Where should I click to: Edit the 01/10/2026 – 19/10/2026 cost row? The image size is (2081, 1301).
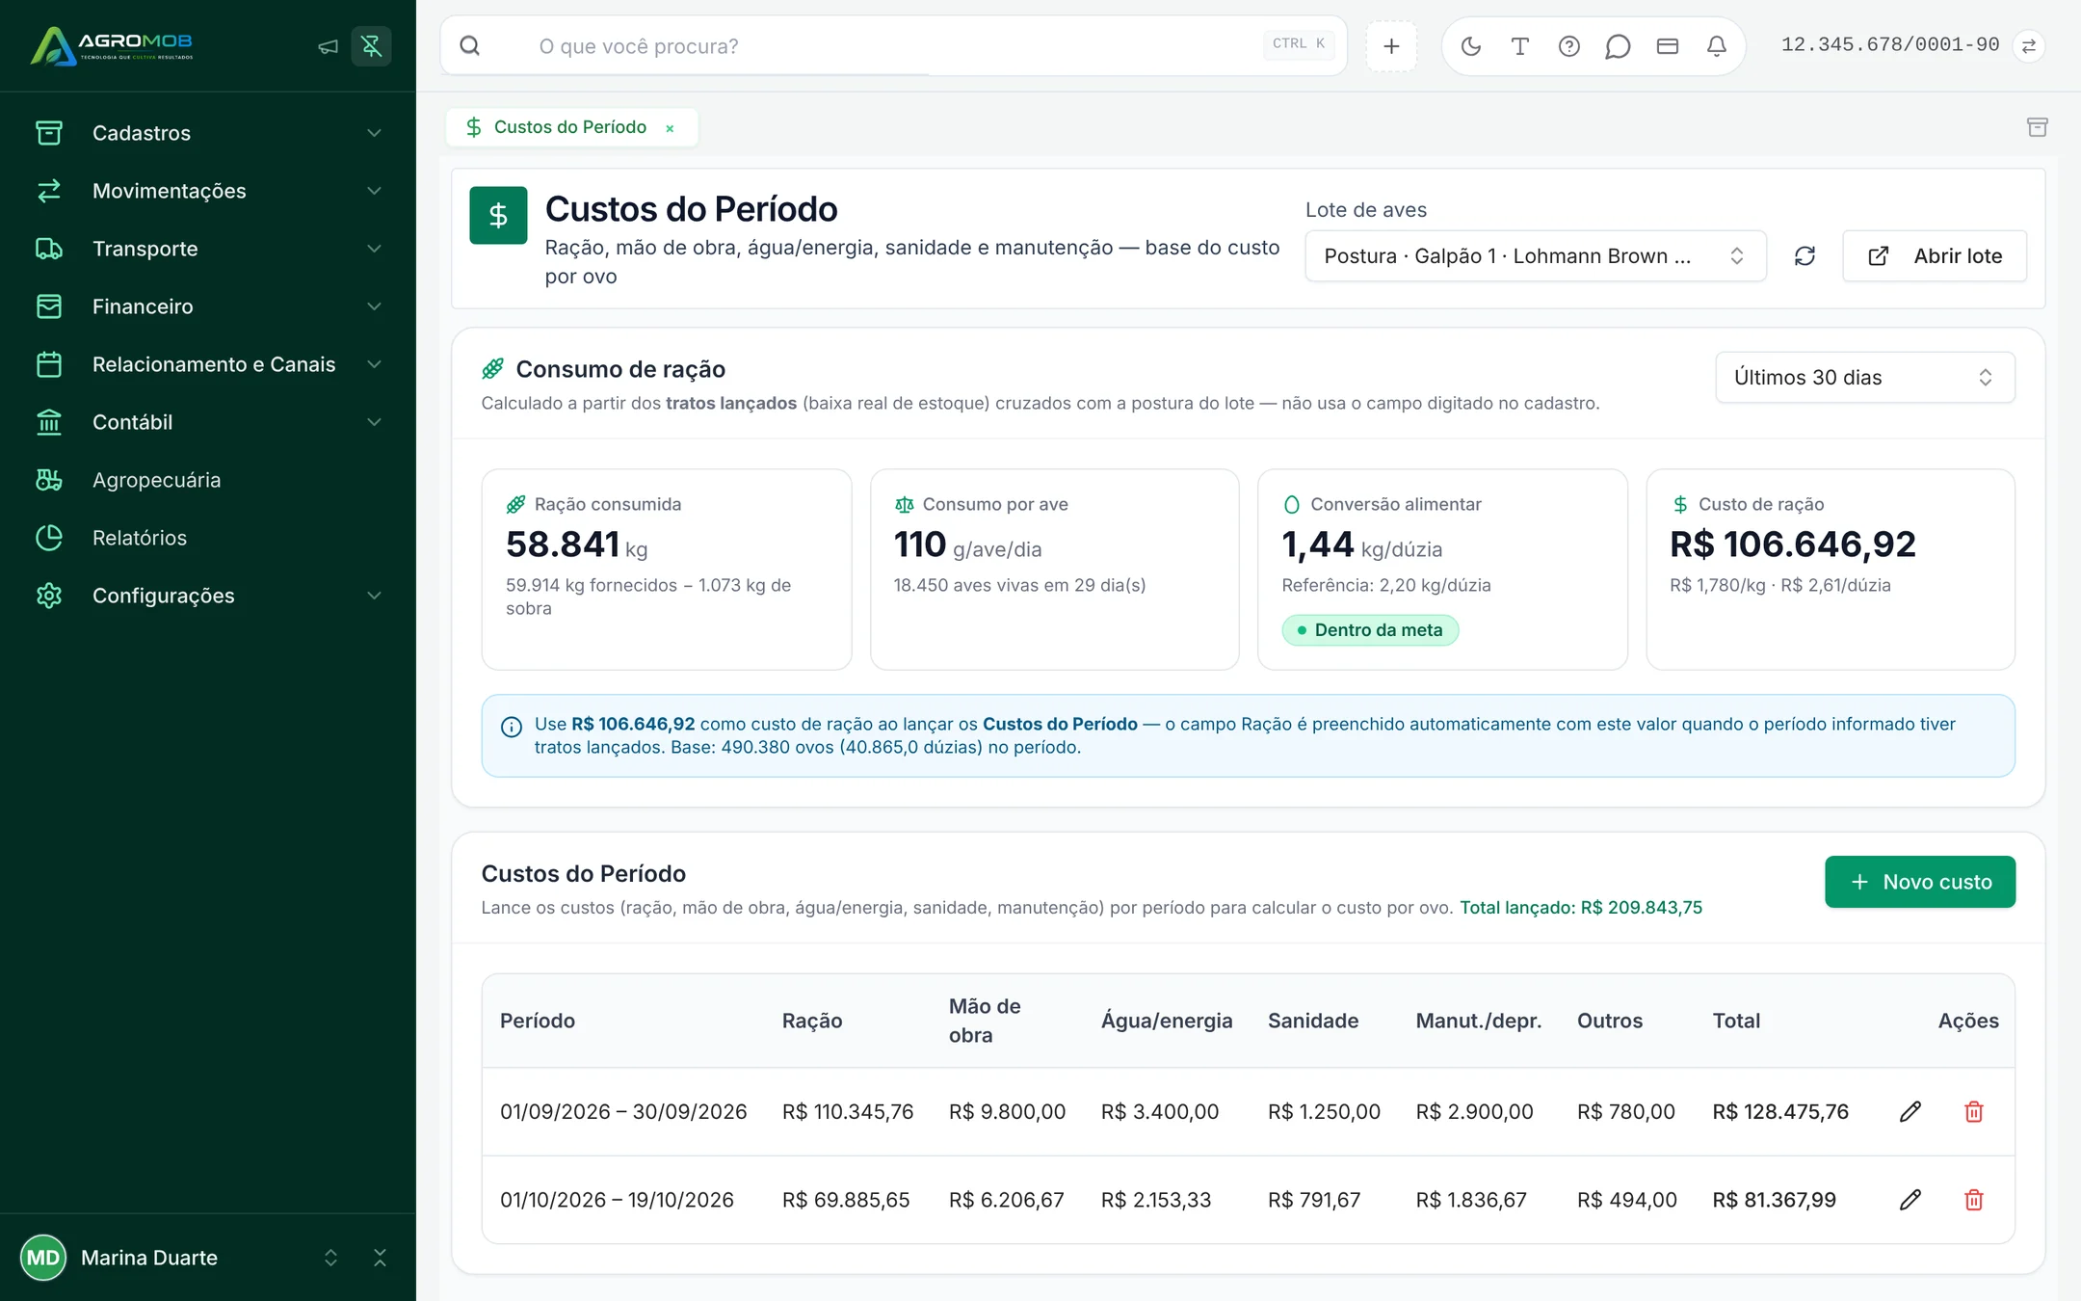1910,1200
